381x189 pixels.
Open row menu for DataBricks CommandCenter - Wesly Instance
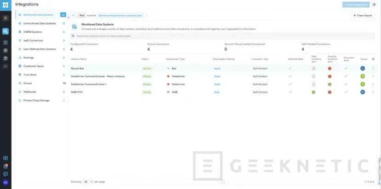pyautogui.click(x=373, y=76)
